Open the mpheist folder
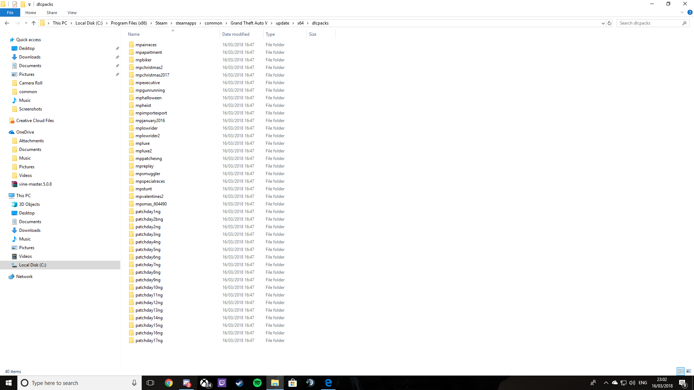 pos(144,105)
